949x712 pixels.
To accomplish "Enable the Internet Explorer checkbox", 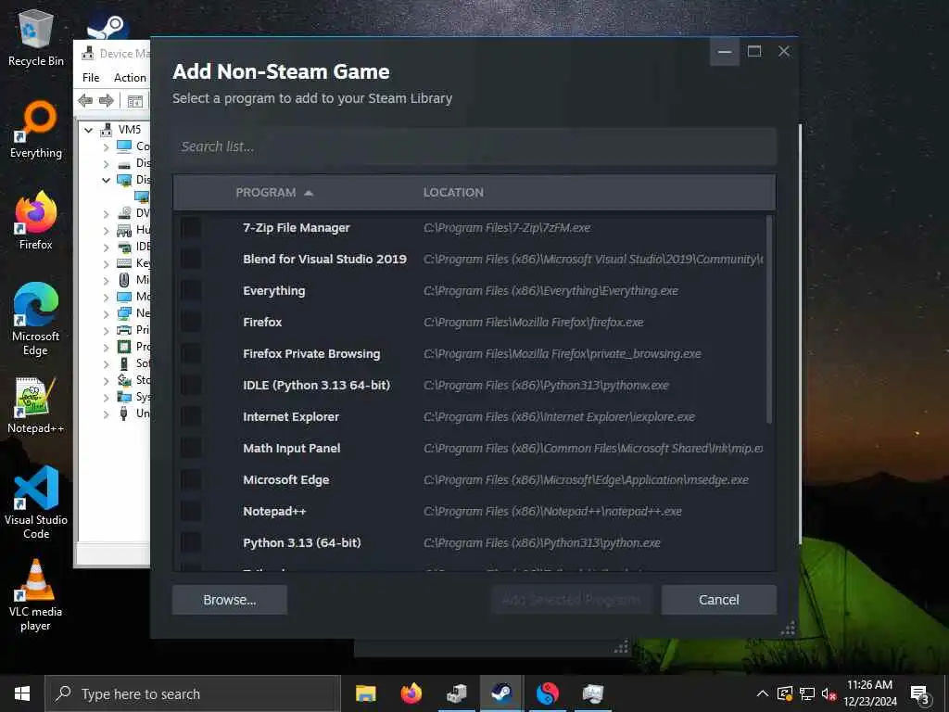I will pyautogui.click(x=191, y=416).
